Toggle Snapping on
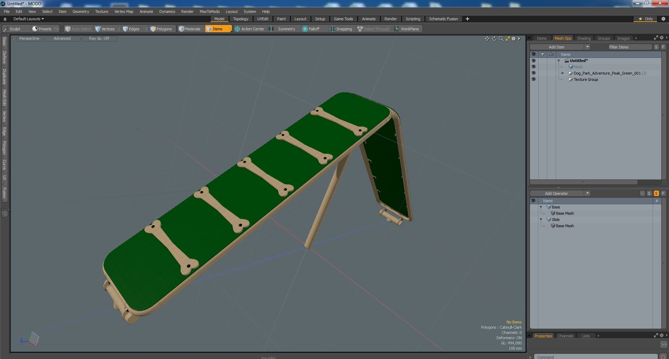This screenshot has width=669, height=359. [341, 29]
